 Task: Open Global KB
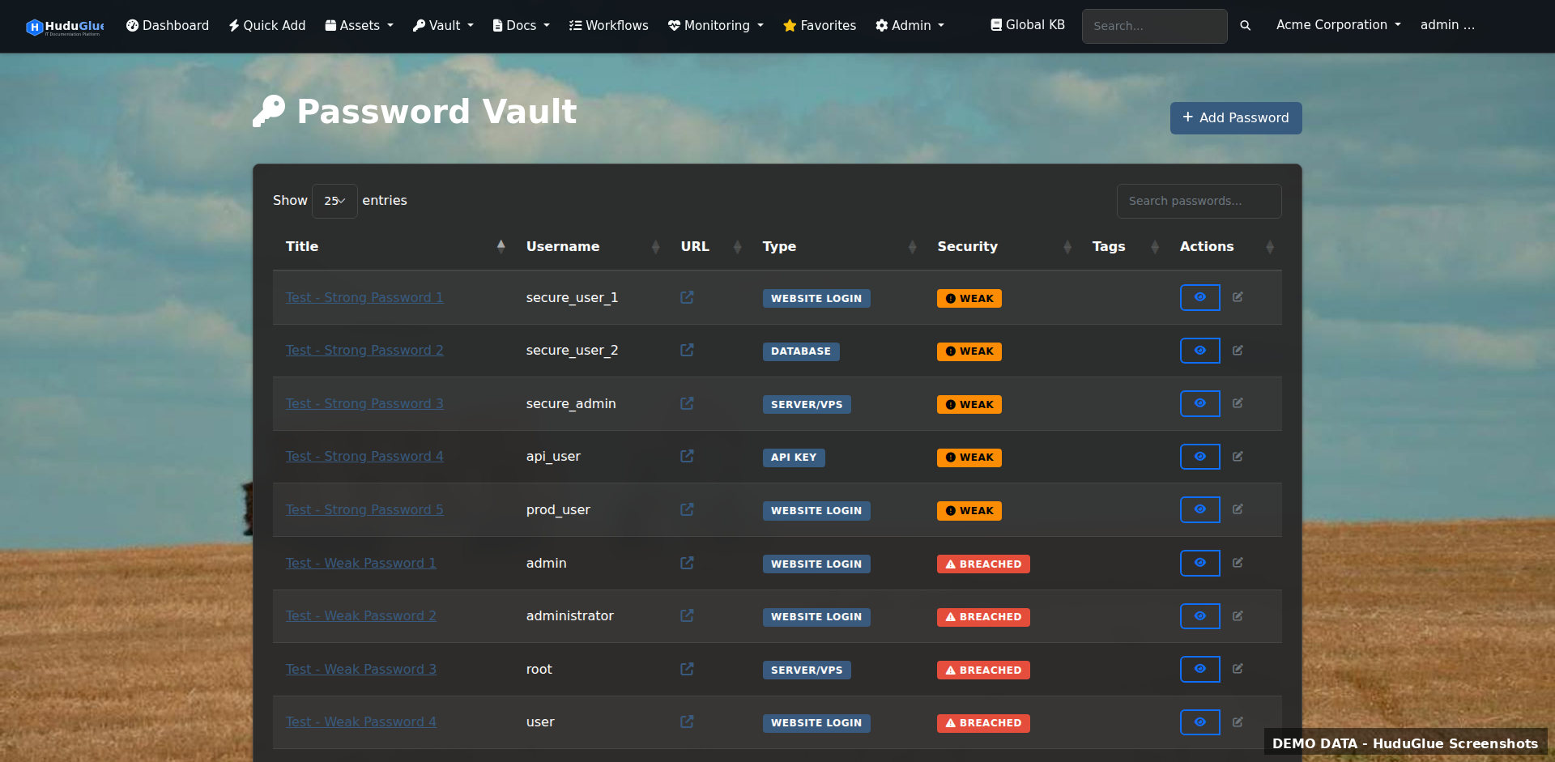[1027, 24]
